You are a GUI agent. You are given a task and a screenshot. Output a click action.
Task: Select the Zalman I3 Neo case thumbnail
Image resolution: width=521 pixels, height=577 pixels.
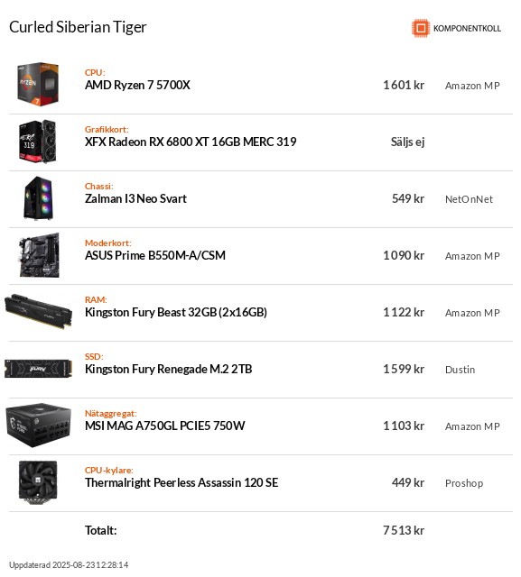point(38,198)
